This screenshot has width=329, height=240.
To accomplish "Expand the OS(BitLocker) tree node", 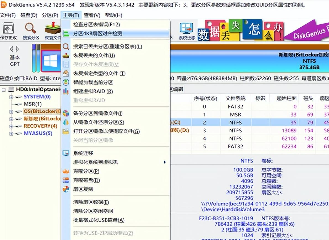I will pos(11,112).
